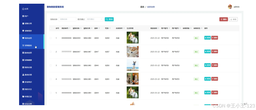Click the 宠物名称 search input field
This screenshot has height=110, width=256.
[x=68, y=19]
